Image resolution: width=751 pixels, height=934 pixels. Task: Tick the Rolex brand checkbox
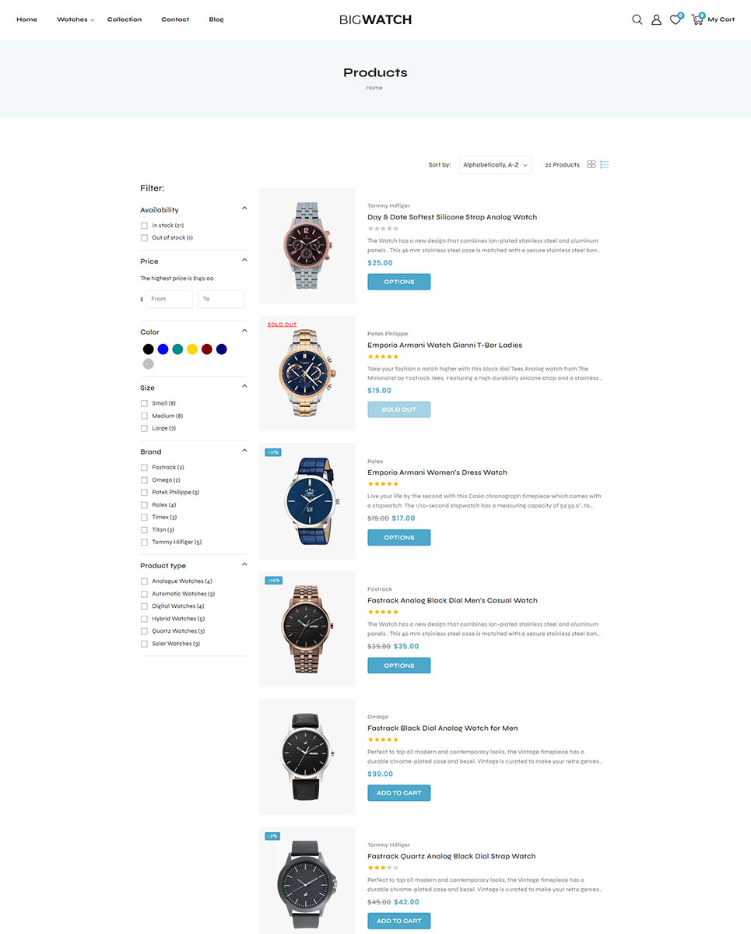point(144,505)
